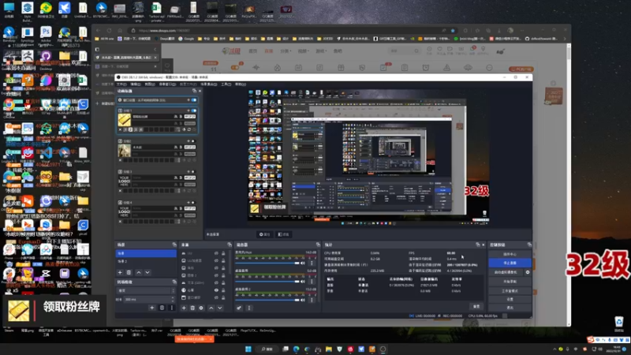The image size is (631, 355).
Task: Adjust the 桌面音频 2 volume slider
Action: 267,300
